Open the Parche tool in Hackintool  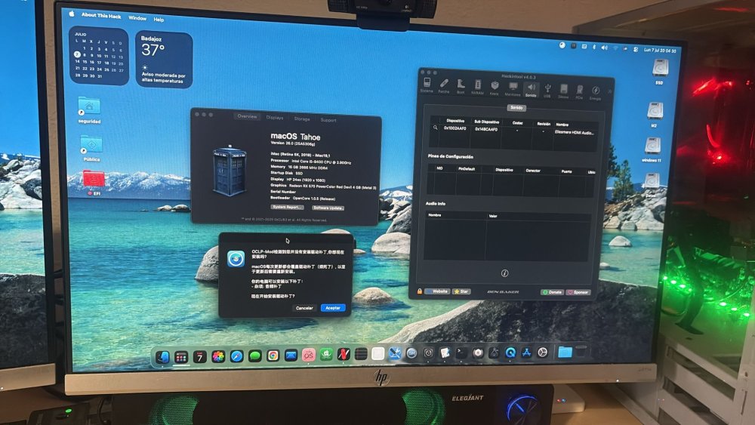tap(443, 85)
